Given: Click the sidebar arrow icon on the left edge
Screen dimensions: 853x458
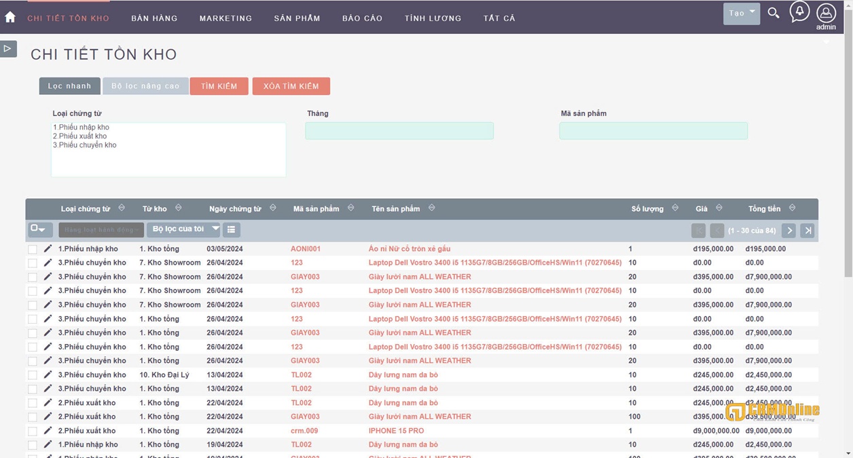Looking at the screenshot, I should [x=8, y=48].
